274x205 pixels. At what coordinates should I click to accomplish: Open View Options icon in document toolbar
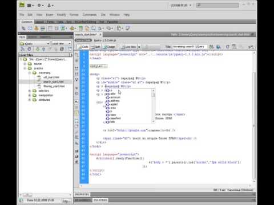coord(235,47)
